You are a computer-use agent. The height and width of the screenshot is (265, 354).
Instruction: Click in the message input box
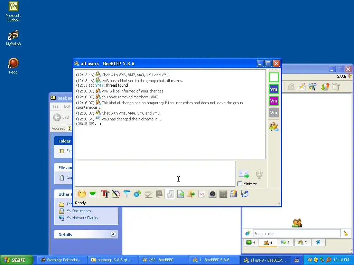click(155, 174)
